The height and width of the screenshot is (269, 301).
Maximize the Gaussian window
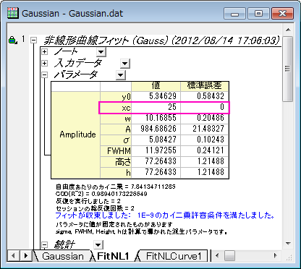(258, 14)
